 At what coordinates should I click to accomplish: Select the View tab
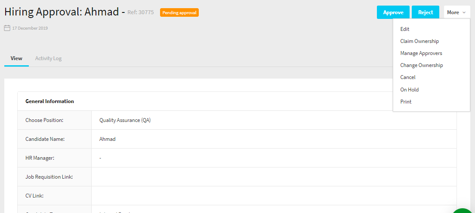(x=16, y=58)
